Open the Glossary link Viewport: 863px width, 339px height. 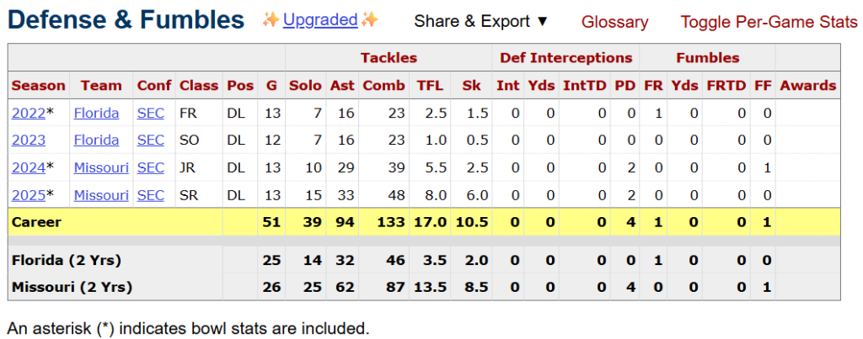tap(614, 23)
